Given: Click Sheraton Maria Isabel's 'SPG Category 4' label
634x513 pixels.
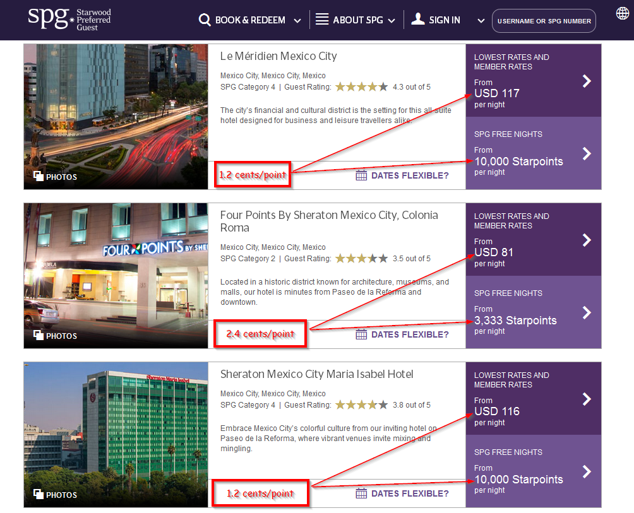Looking at the screenshot, I should point(248,404).
